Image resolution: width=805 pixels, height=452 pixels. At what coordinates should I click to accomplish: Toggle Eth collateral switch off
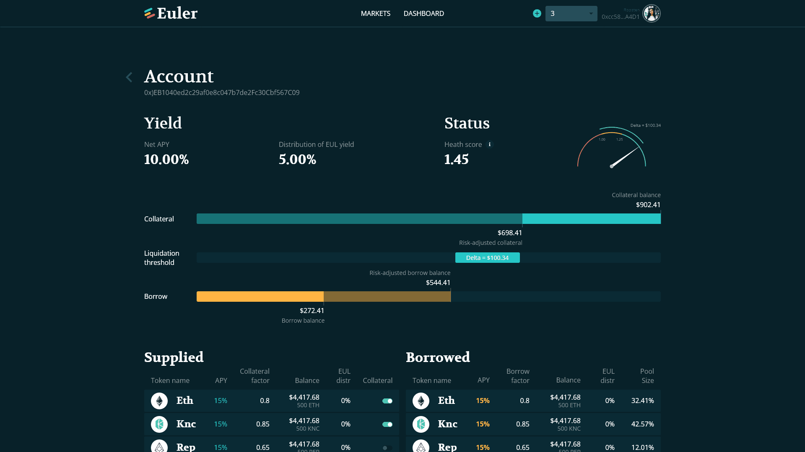pos(387,401)
